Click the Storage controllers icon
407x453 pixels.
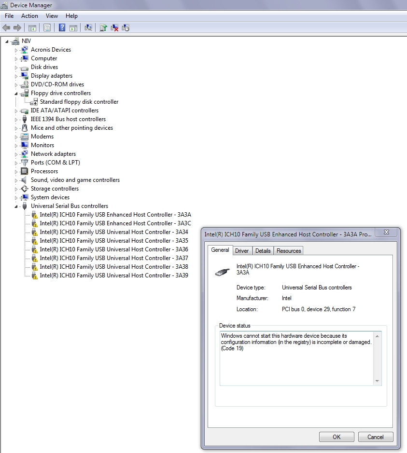coord(25,188)
